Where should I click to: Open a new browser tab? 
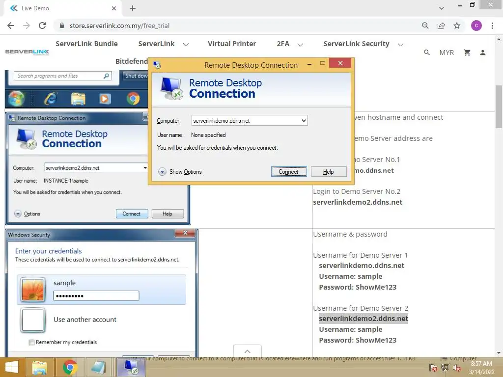pyautogui.click(x=133, y=8)
